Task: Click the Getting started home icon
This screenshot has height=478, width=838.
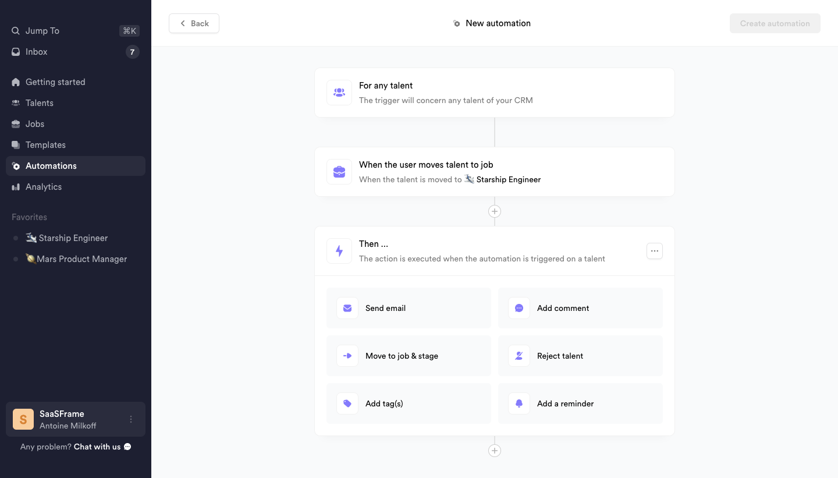Action: point(16,82)
